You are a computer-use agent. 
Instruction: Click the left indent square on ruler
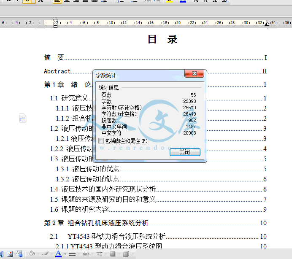[x=56, y=26]
